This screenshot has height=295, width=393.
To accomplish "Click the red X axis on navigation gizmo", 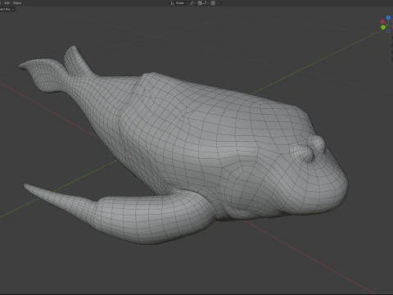I will tap(382, 21).
